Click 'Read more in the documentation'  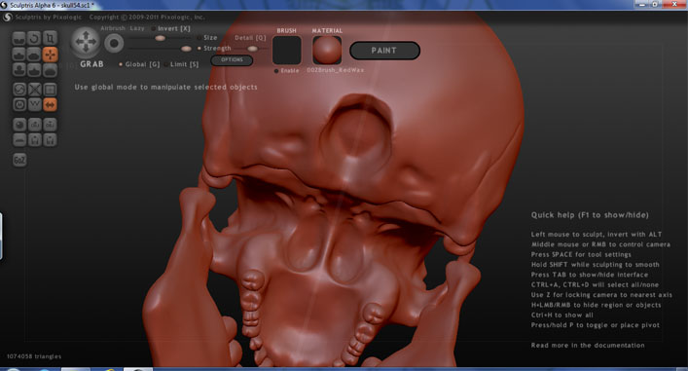(588, 345)
